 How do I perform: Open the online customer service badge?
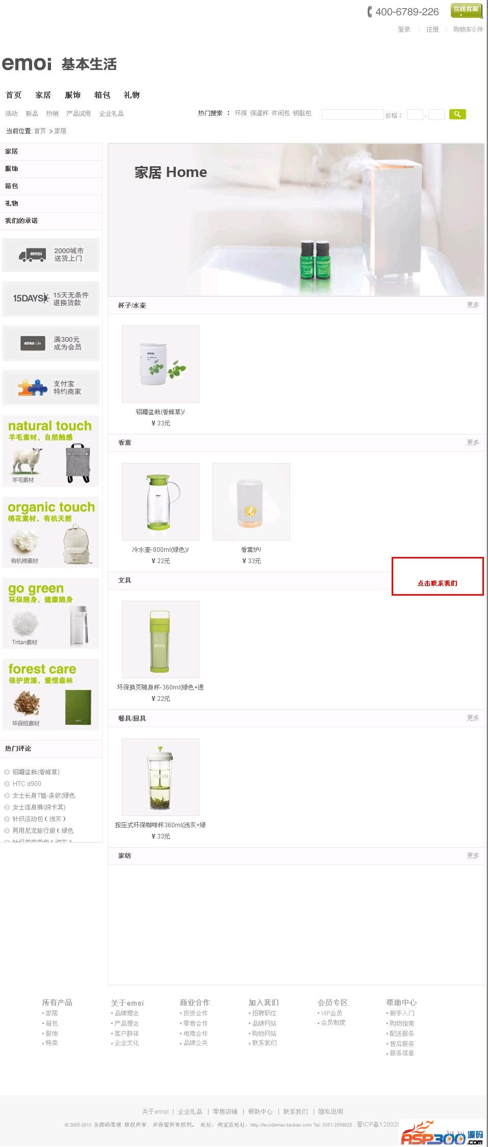466,10
